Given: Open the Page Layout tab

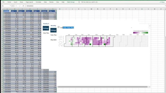Looking at the screenshot, I should coord(29,2).
